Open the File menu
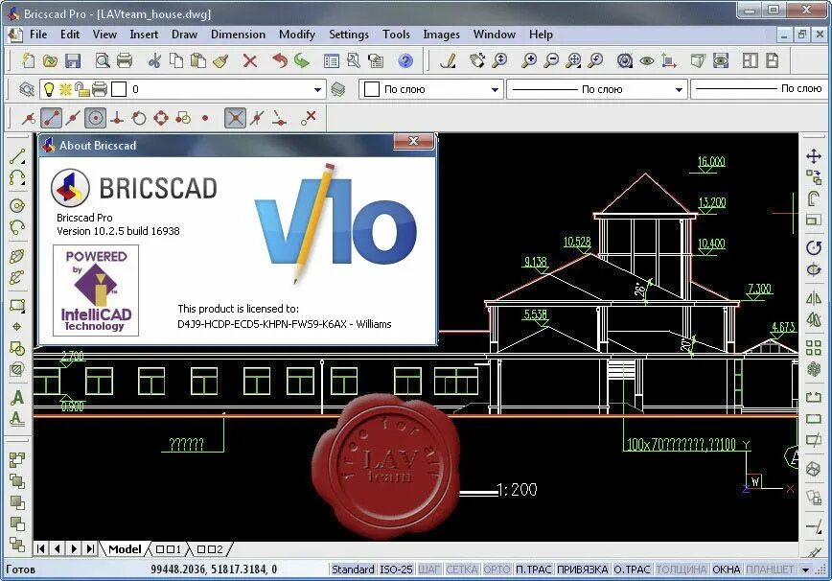This screenshot has width=832, height=581. [38, 35]
